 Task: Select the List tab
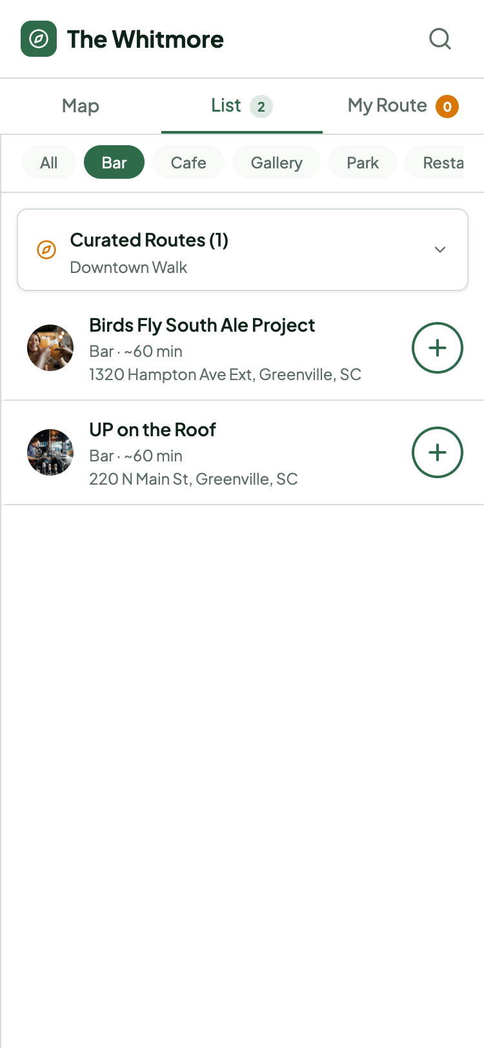point(226,106)
